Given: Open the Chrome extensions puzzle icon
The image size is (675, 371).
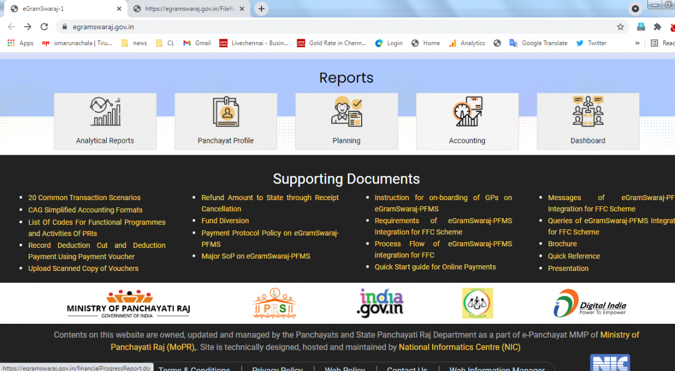Looking at the screenshot, I should click(x=657, y=26).
